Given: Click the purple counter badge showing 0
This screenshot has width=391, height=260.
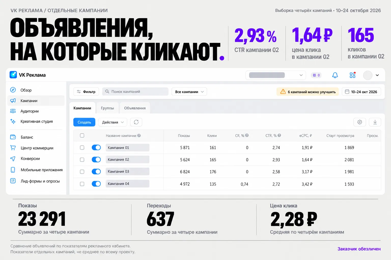Looking at the screenshot, I should [x=316, y=75].
